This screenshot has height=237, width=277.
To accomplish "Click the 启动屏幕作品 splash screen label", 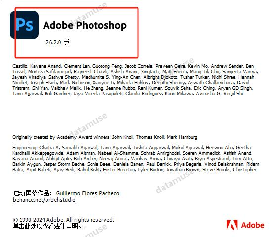I will tap(32, 193).
